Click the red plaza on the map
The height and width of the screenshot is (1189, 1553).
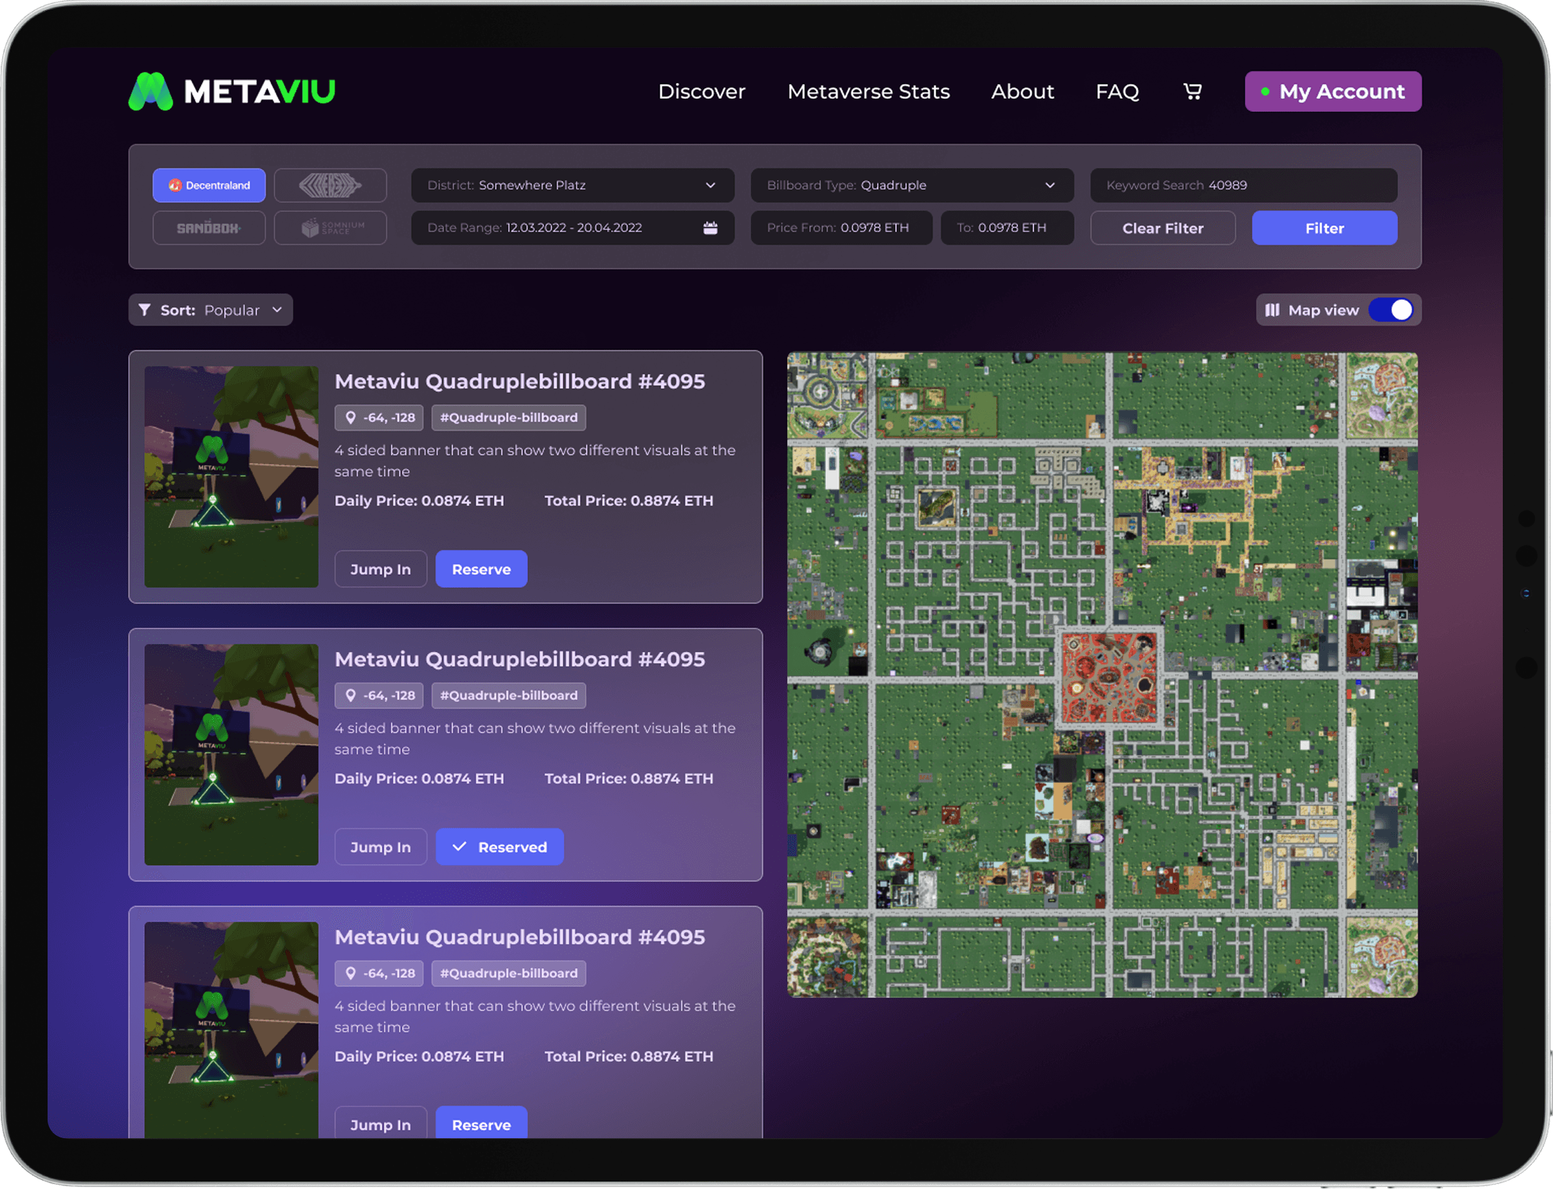coord(1109,677)
